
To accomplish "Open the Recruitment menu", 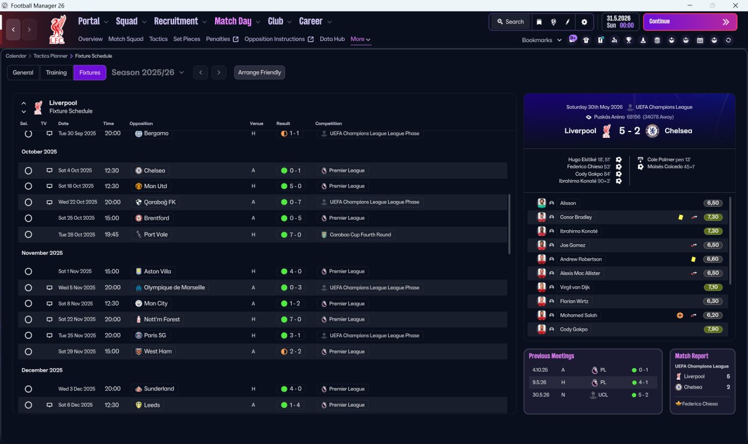I will coord(181,21).
